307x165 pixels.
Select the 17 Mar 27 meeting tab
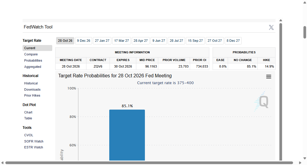click(x=122, y=41)
